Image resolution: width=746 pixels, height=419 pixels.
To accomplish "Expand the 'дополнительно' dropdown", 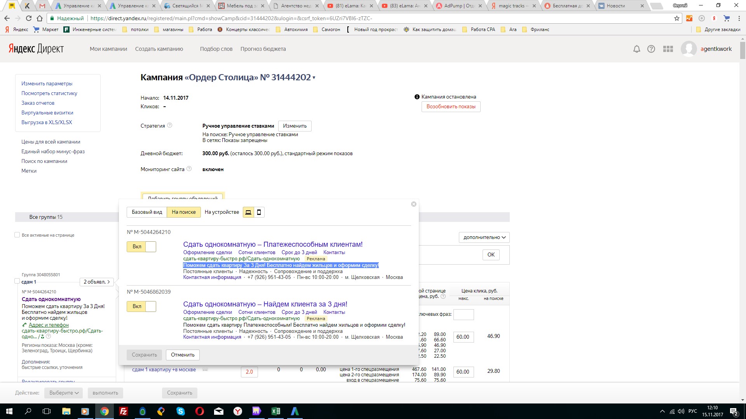I will [484, 237].
